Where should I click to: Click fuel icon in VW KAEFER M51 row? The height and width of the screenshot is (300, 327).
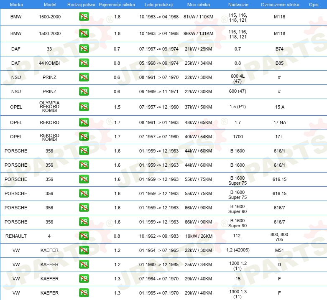[x=84, y=250]
